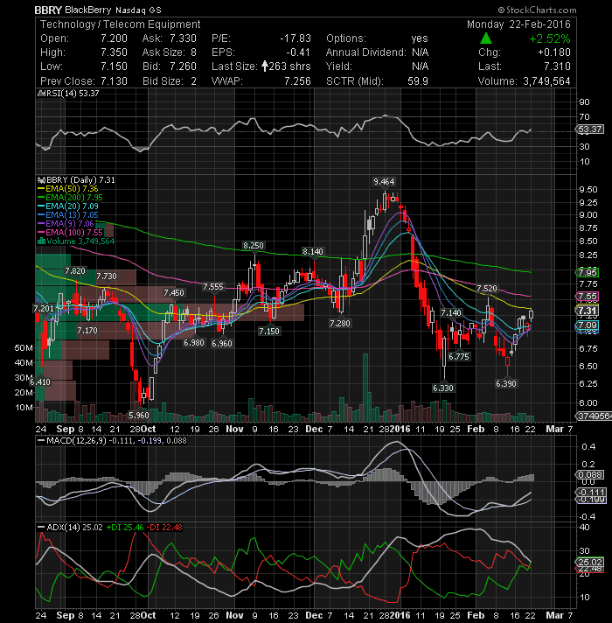This screenshot has width=612, height=623.
Task: Click the 7.280 price annotation
Action: pos(340,324)
